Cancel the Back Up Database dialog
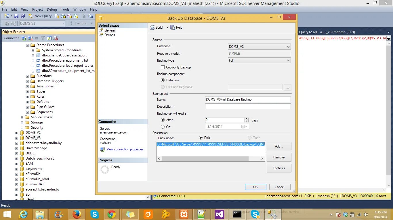Image resolution: width=393 pixels, height=220 pixels. [280, 187]
